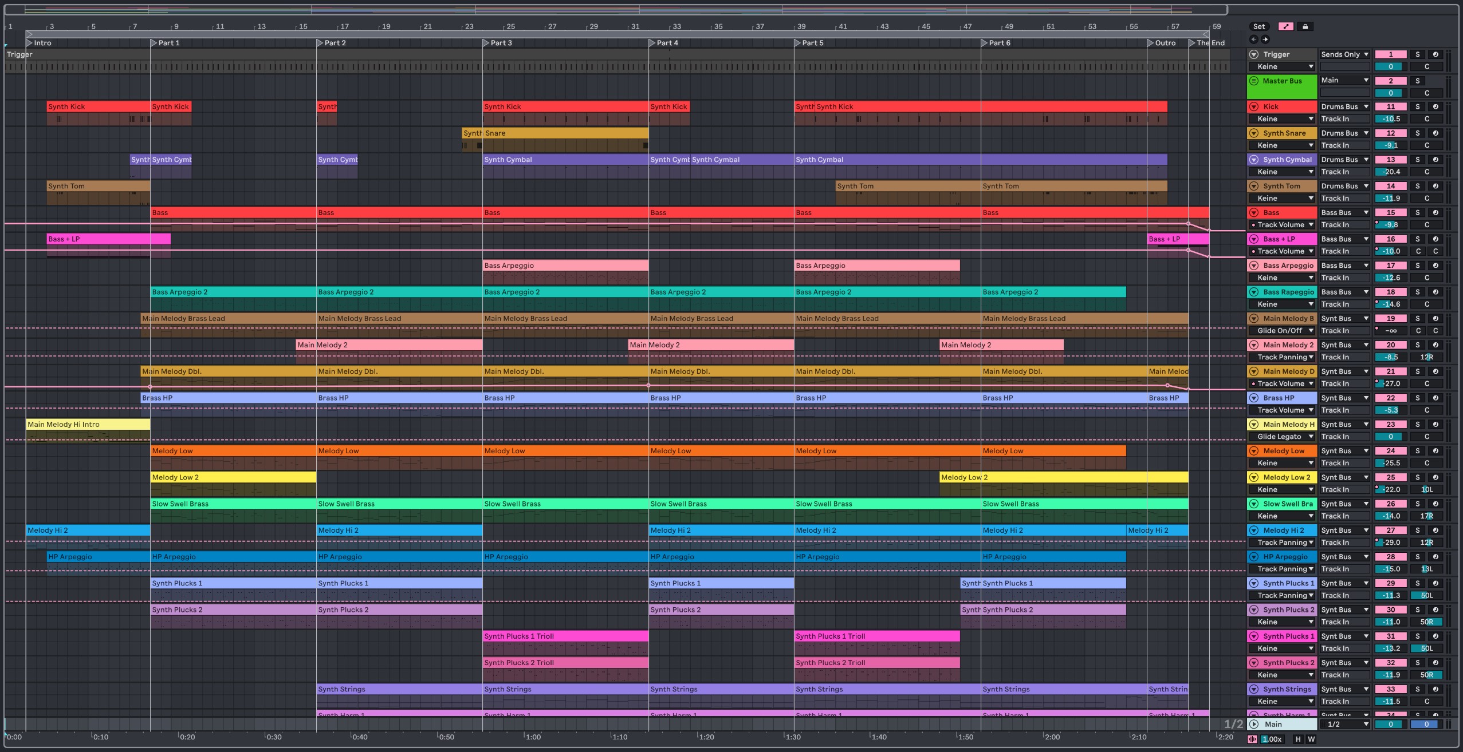The width and height of the screenshot is (1463, 752).
Task: Open Trigger track Sends Only output dropdown
Action: [1344, 54]
